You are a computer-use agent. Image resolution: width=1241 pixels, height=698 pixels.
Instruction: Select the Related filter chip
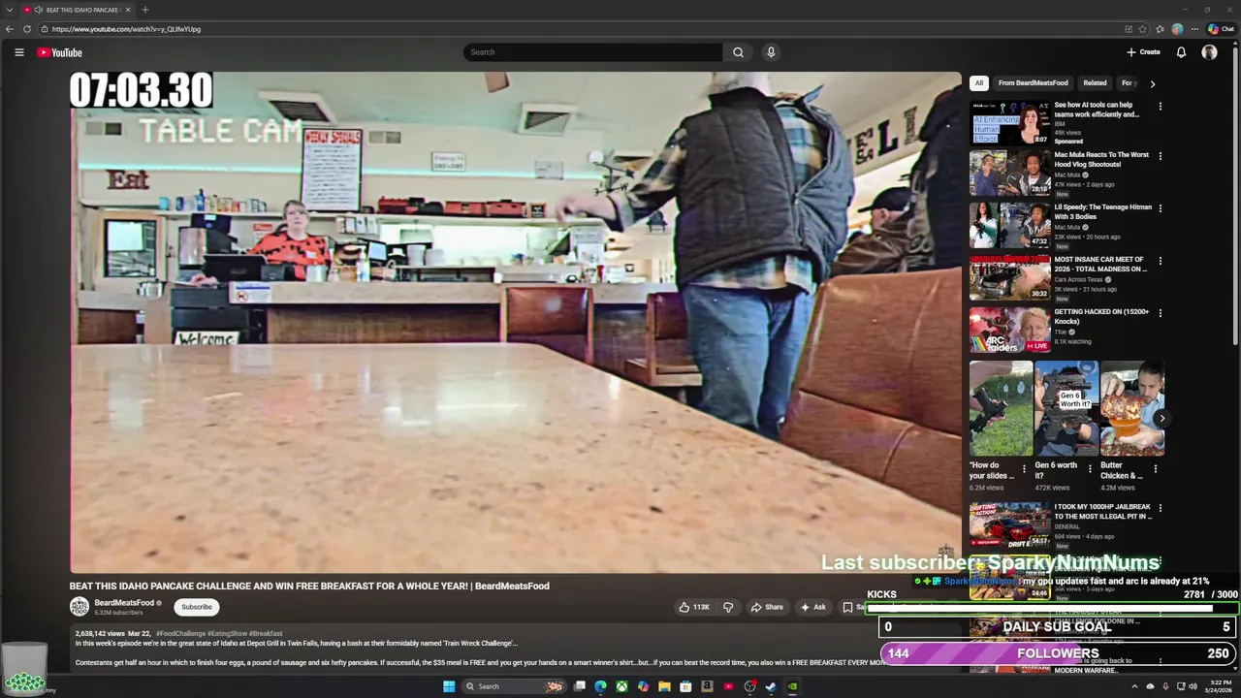(x=1095, y=83)
